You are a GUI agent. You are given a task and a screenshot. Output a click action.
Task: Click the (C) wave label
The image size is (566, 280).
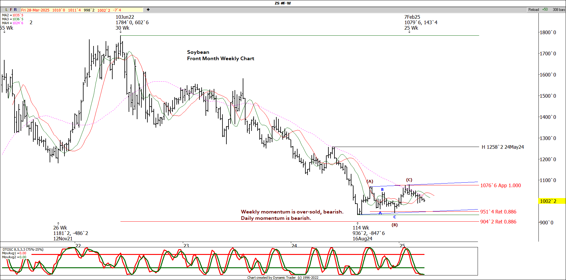pyautogui.click(x=409, y=180)
